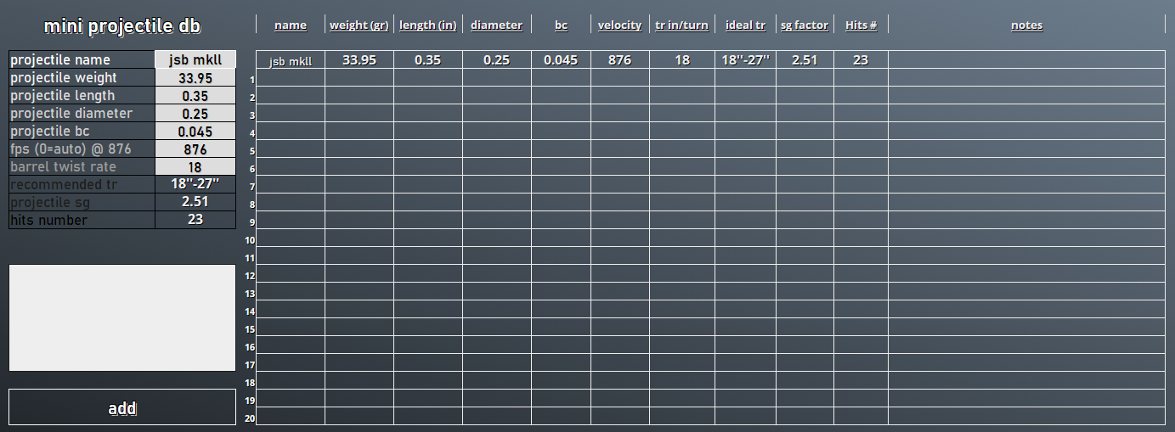Click the recommended tr value 18''-27''
This screenshot has width=1175, height=432.
[x=195, y=184]
